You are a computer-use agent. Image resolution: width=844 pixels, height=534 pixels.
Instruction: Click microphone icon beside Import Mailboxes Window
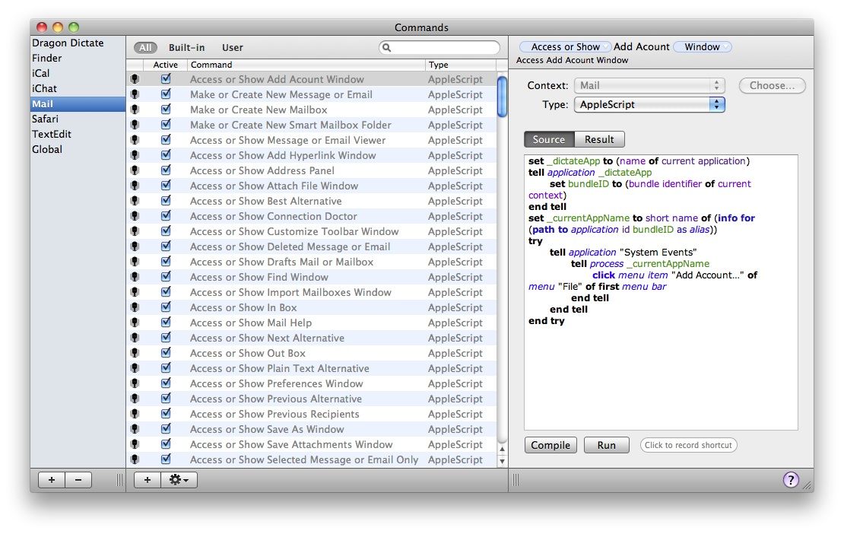[x=135, y=292]
